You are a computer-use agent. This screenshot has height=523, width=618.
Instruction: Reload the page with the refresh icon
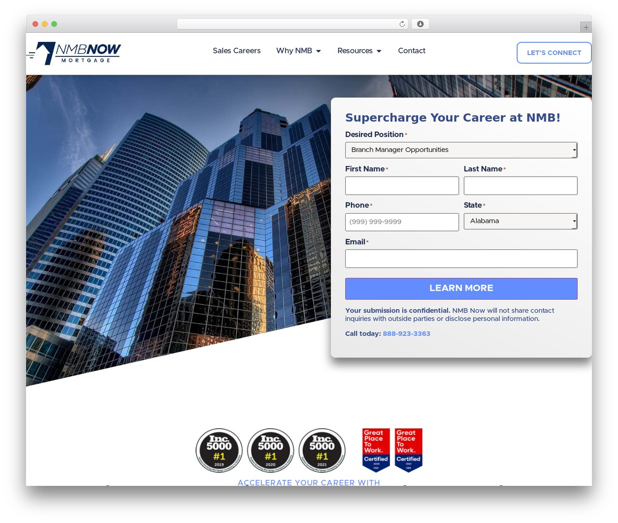click(402, 24)
